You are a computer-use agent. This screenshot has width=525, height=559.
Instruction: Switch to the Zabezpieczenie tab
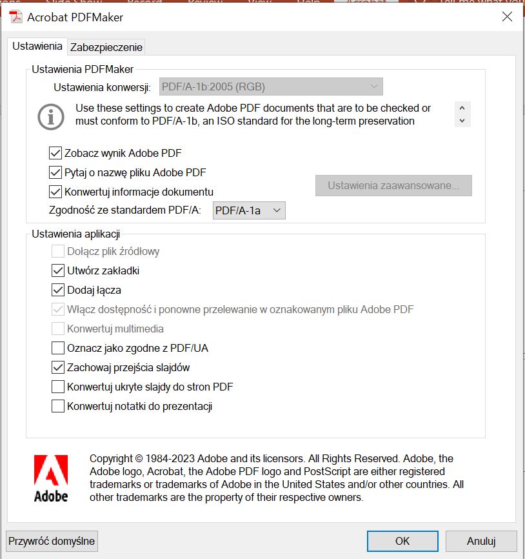pyautogui.click(x=106, y=47)
